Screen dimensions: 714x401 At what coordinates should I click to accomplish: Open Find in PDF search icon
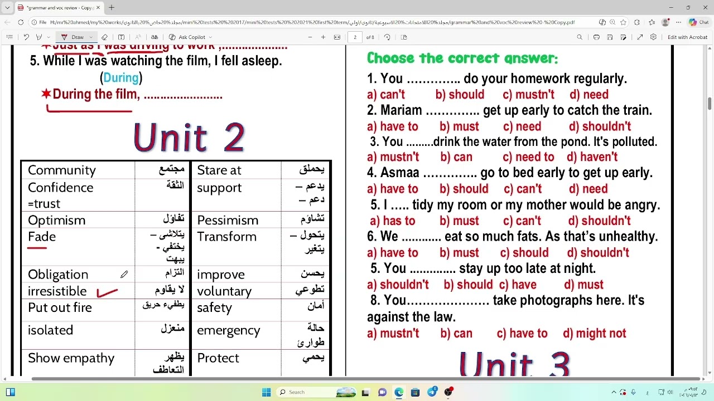(580, 37)
